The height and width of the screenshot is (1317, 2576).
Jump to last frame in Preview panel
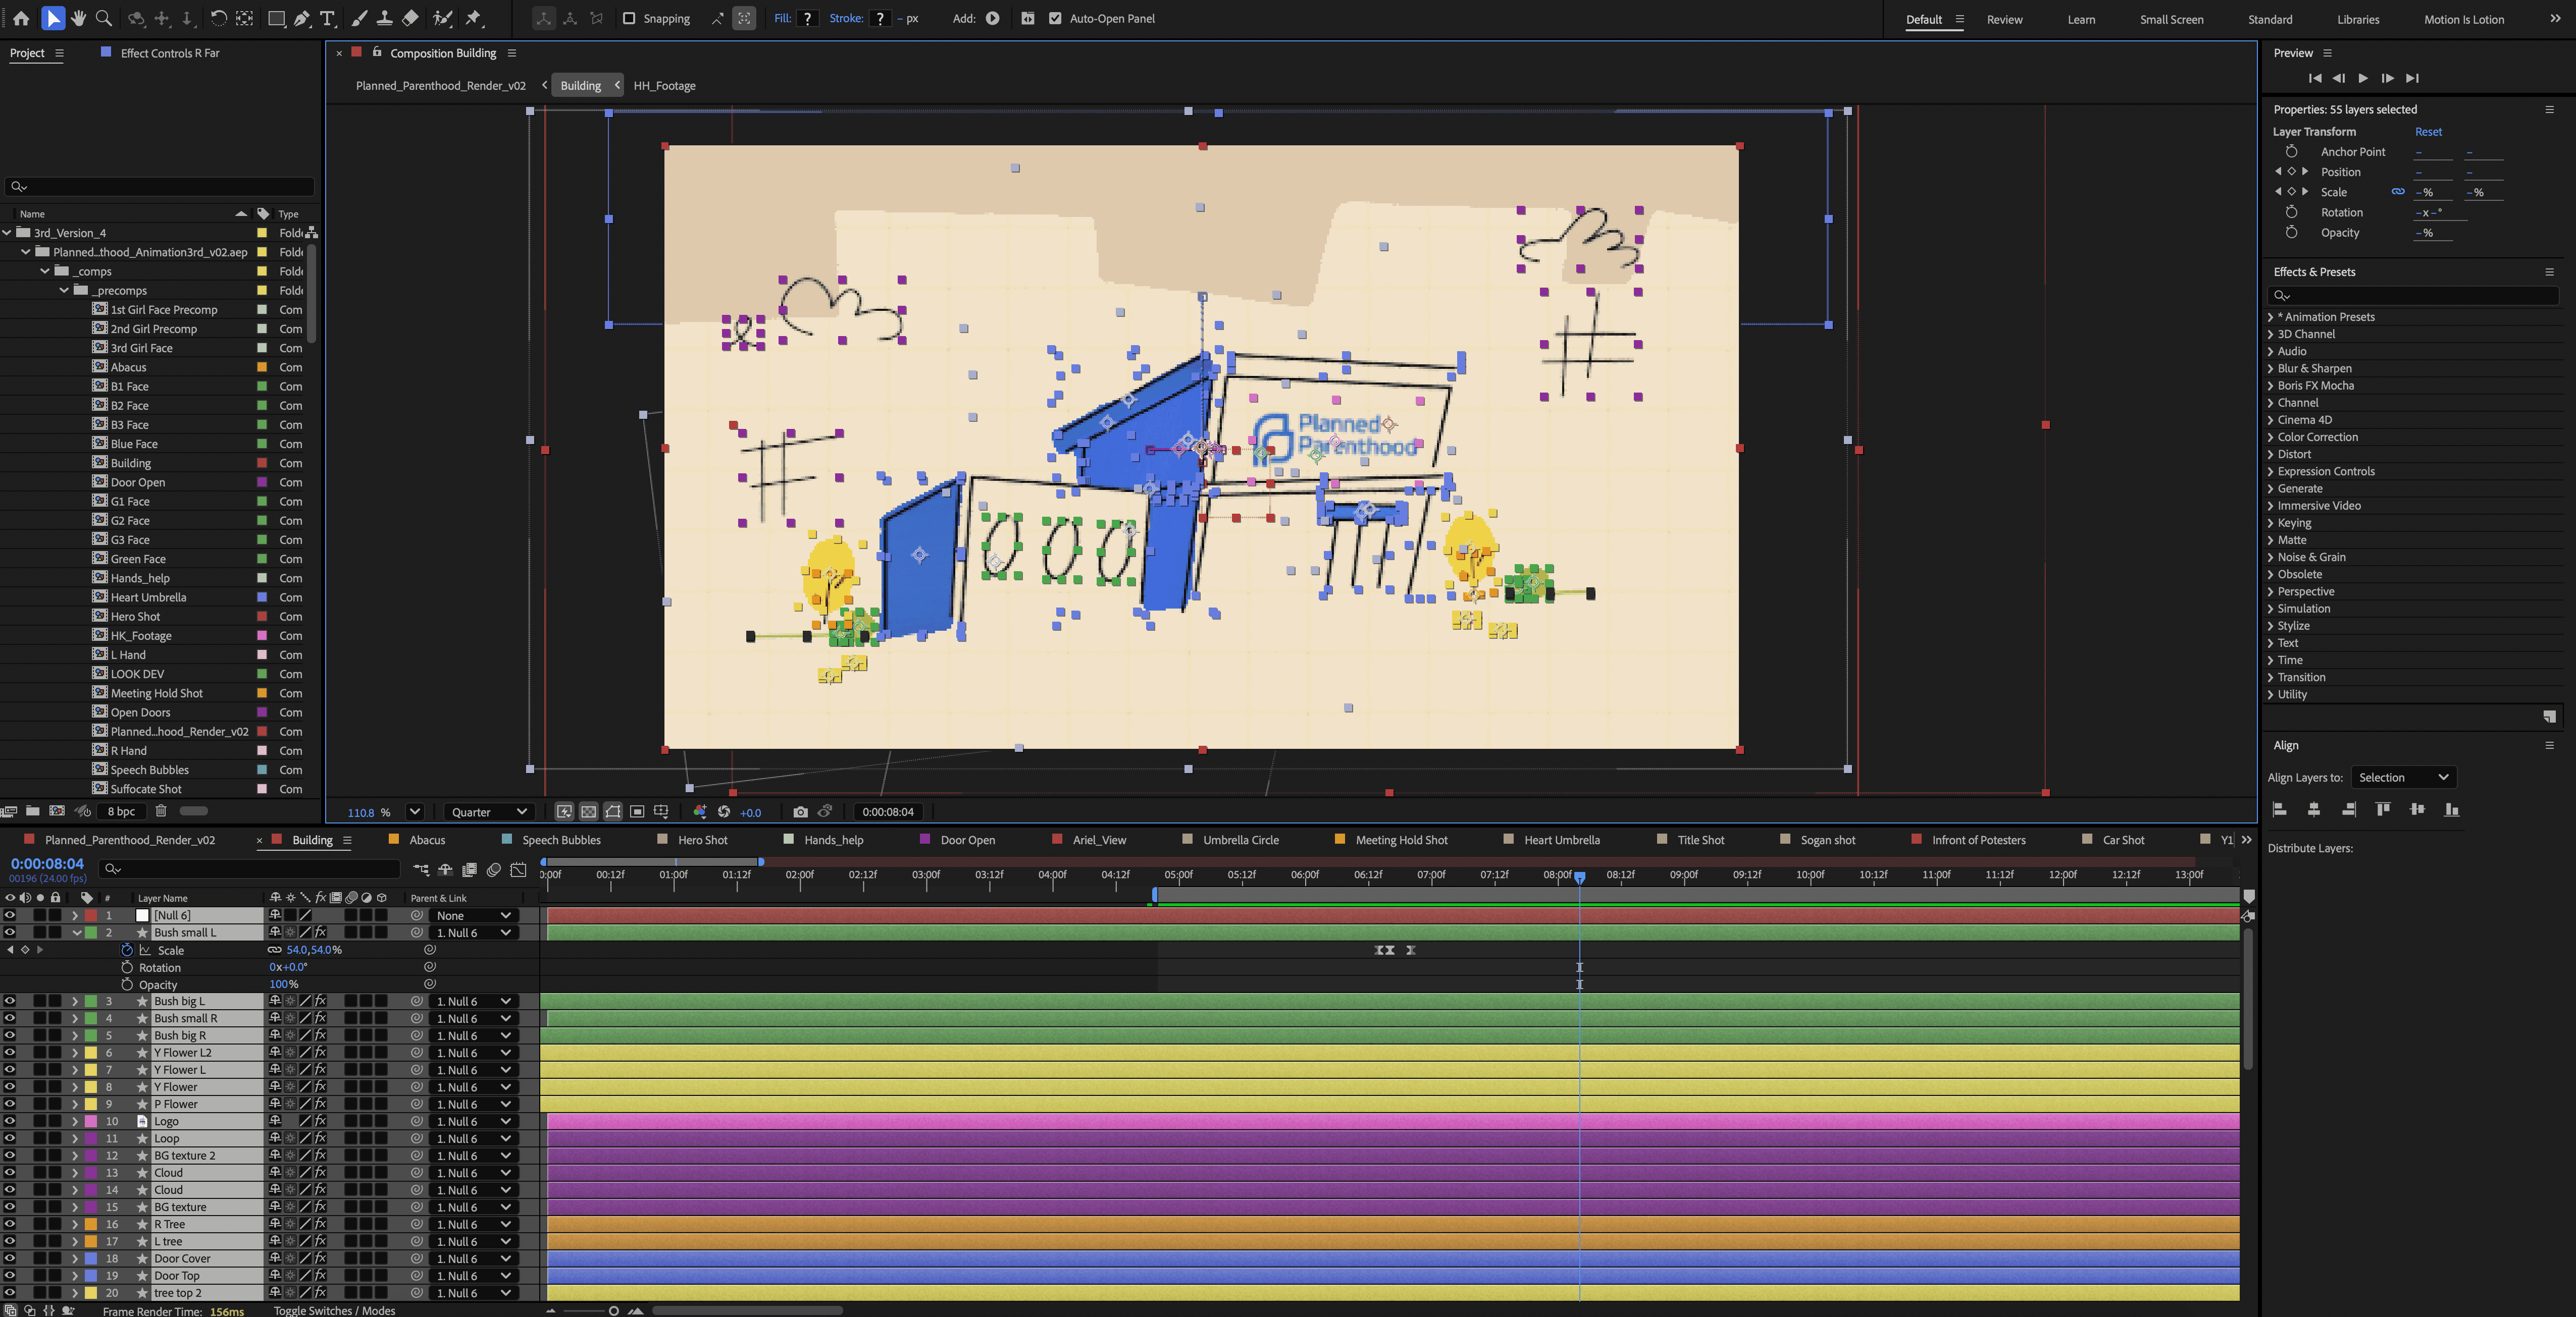point(2412,78)
